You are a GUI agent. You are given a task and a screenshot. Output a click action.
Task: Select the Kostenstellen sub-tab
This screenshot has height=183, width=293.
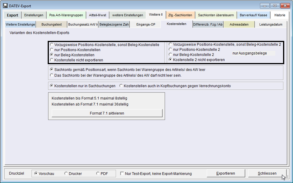point(176,24)
